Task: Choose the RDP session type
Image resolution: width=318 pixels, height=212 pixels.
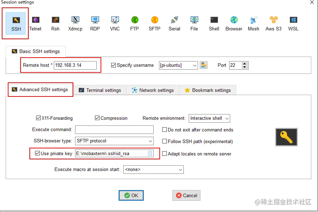Action: 95,23
